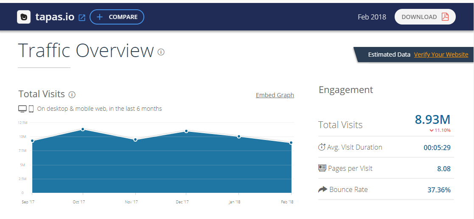Click the PDF icon in Download button
Viewport: 474px width, 219px height.
coord(445,17)
